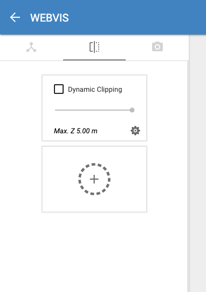This screenshot has height=292, width=206.
Task: Click blank white area below the cards
Action: pyautogui.click(x=94, y=252)
